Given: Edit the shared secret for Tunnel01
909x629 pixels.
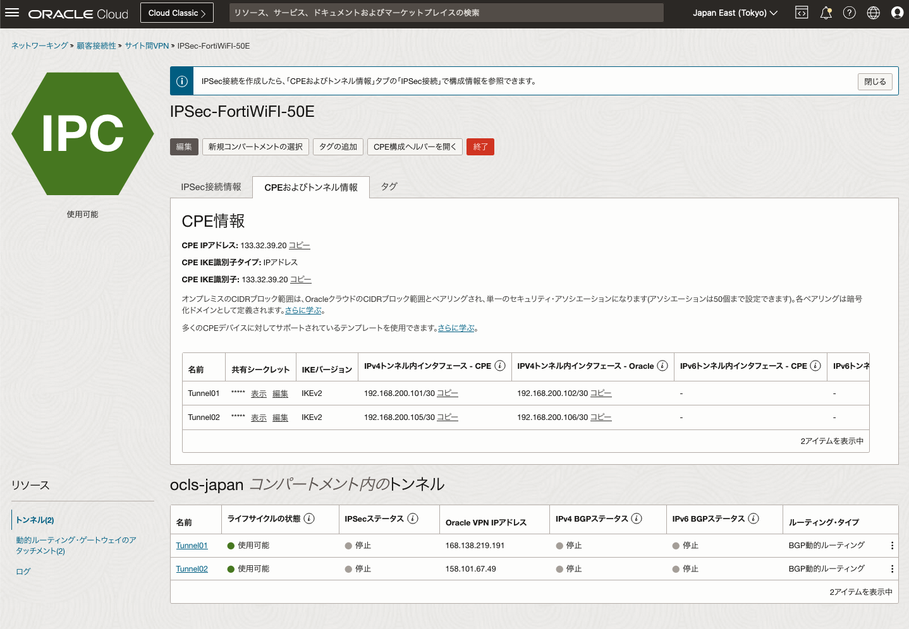Looking at the screenshot, I should 280,393.
